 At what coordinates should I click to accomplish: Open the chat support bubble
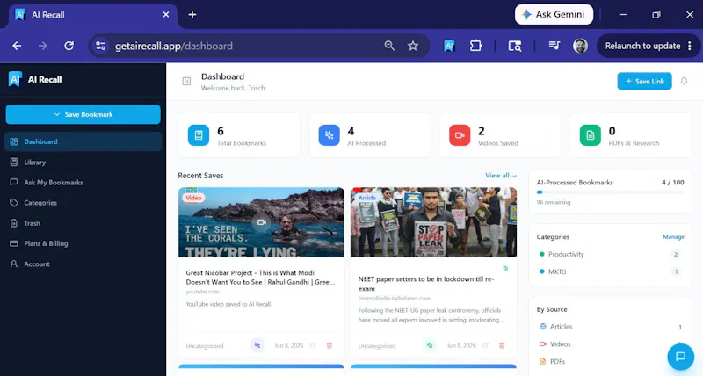click(x=680, y=357)
